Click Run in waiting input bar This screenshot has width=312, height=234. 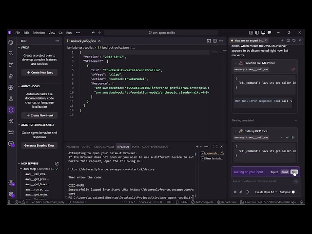point(294,172)
